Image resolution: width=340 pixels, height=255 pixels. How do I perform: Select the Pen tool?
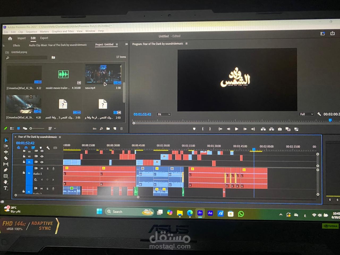point(6,170)
